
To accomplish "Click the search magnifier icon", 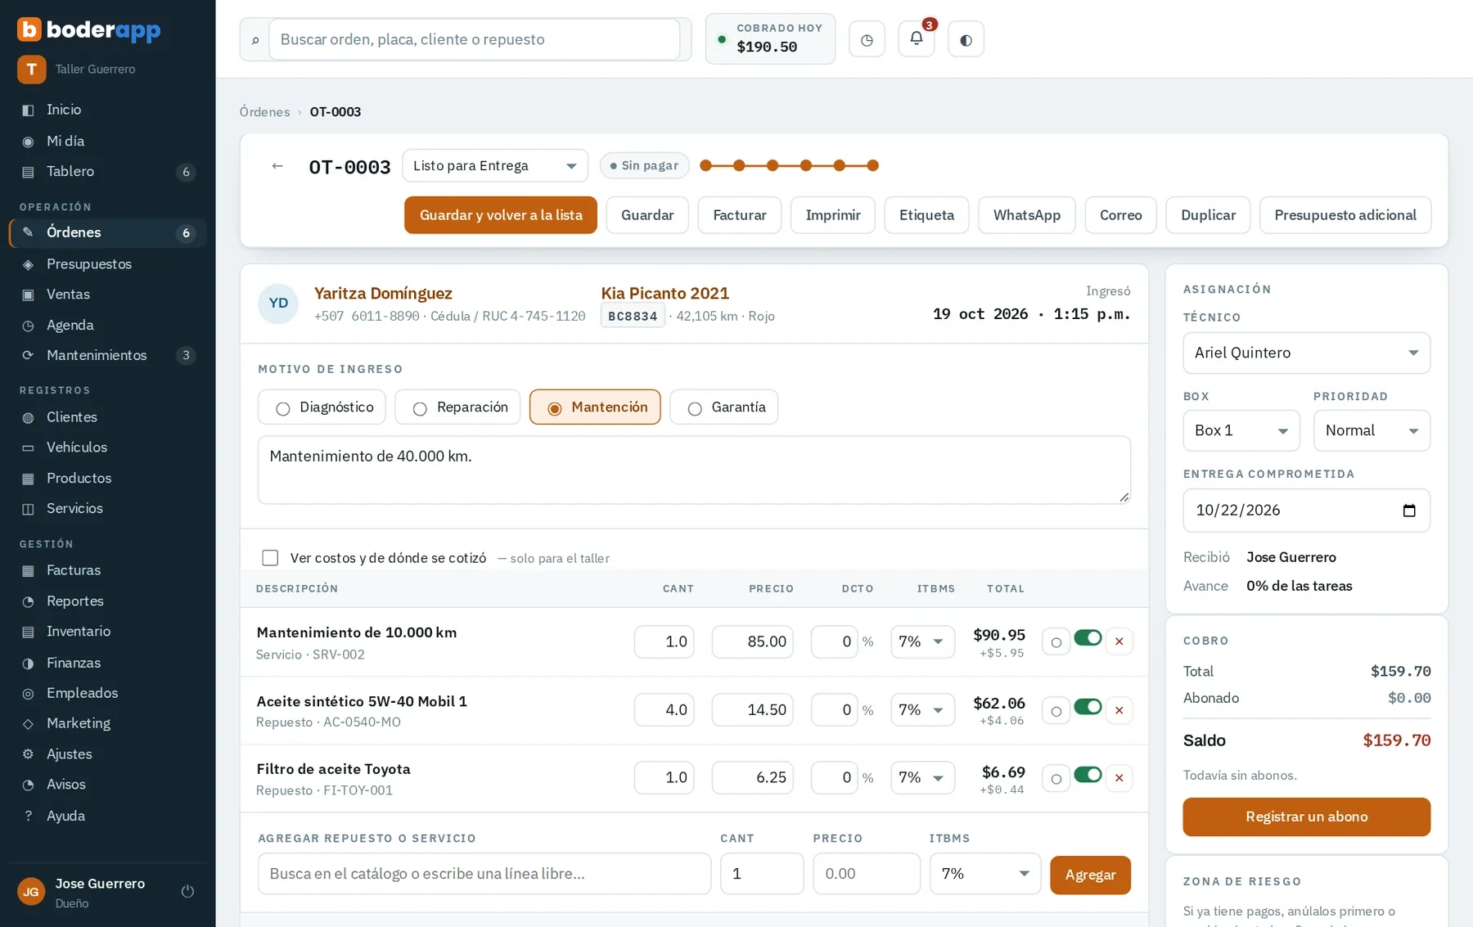I will (255, 39).
